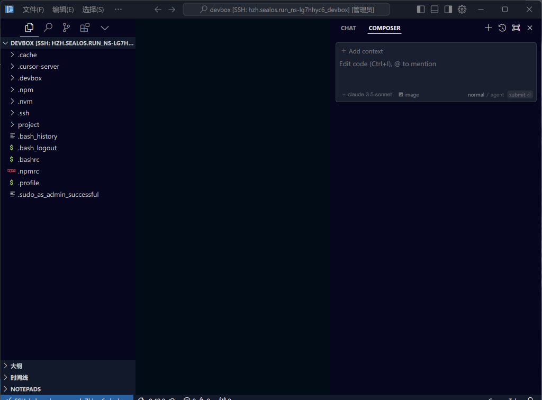Toggle the primary sidebar layout button
Viewport: 542px width, 400px height.
tap(421, 10)
